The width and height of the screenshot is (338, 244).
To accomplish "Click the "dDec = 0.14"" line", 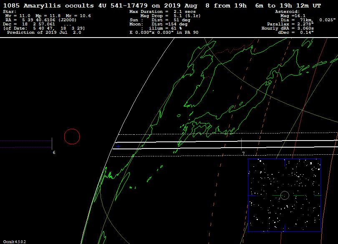I will point(296,33).
